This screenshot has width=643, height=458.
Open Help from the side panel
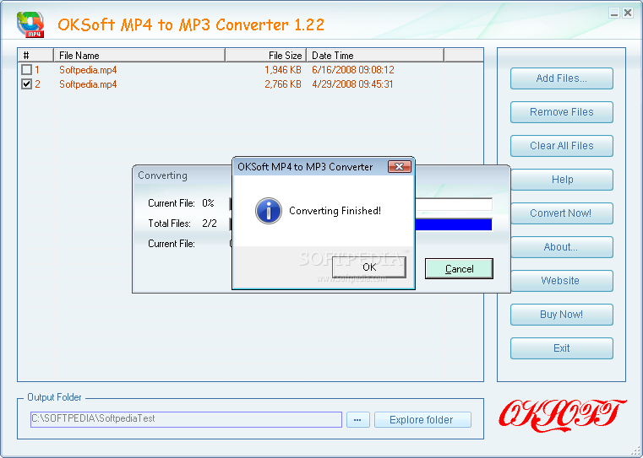click(561, 180)
